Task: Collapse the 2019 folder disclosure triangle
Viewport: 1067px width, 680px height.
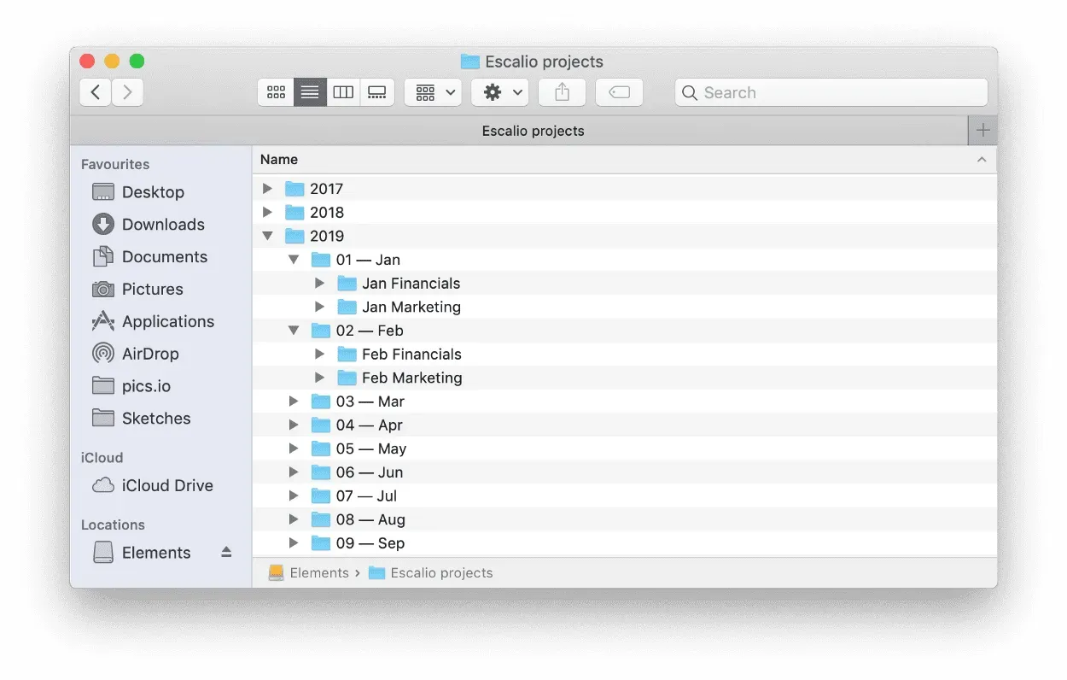Action: pos(267,236)
